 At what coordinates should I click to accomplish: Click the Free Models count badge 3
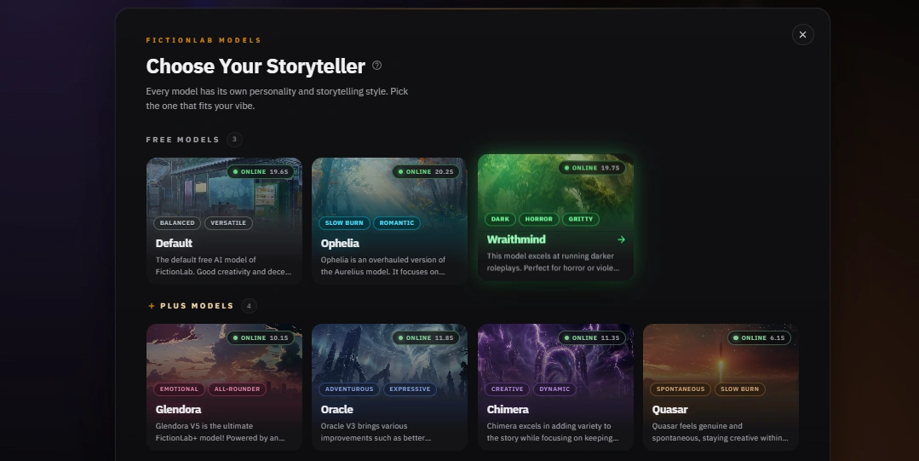[234, 140]
